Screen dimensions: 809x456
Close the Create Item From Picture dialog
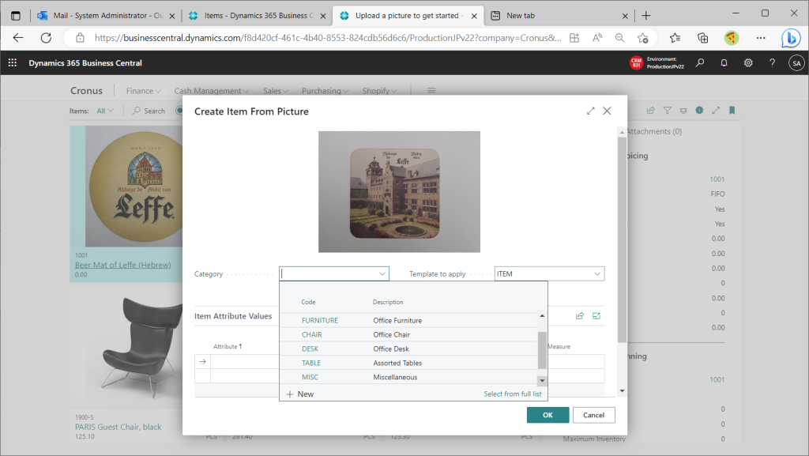(607, 111)
